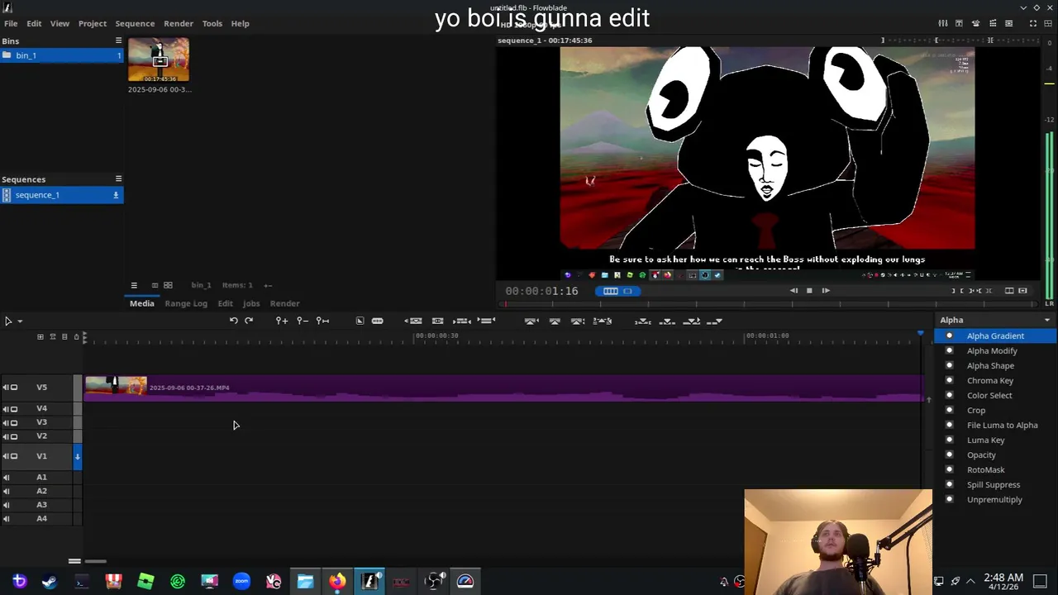Screen dimensions: 1058x595
Task: Select sequence_1 in the Sequences list
Action: coord(62,195)
